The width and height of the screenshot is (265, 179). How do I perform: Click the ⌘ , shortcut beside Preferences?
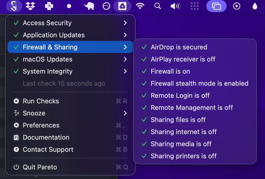(120, 125)
